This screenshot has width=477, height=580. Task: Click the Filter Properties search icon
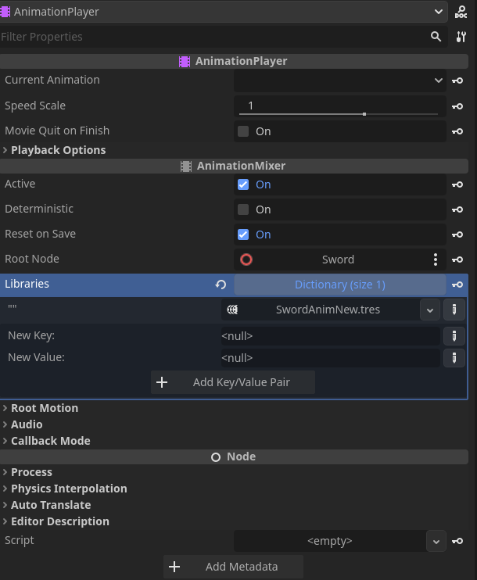436,37
